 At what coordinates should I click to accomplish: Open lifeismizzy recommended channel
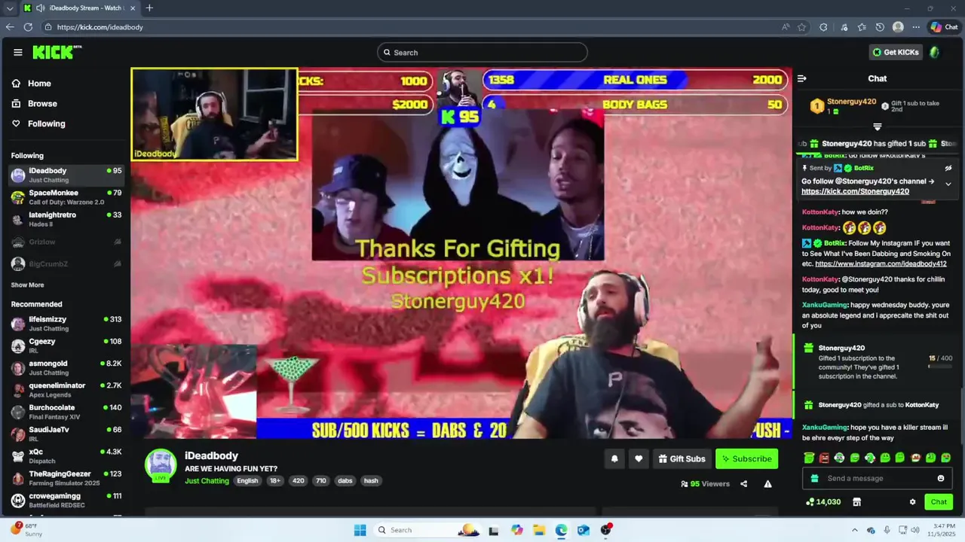[66, 324]
